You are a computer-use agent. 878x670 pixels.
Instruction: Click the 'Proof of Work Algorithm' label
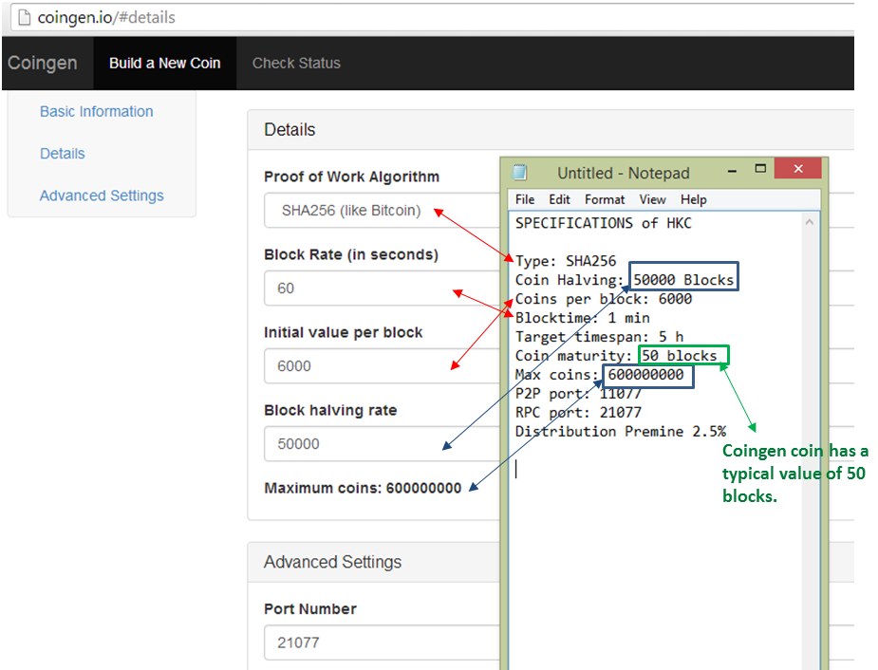click(x=351, y=177)
